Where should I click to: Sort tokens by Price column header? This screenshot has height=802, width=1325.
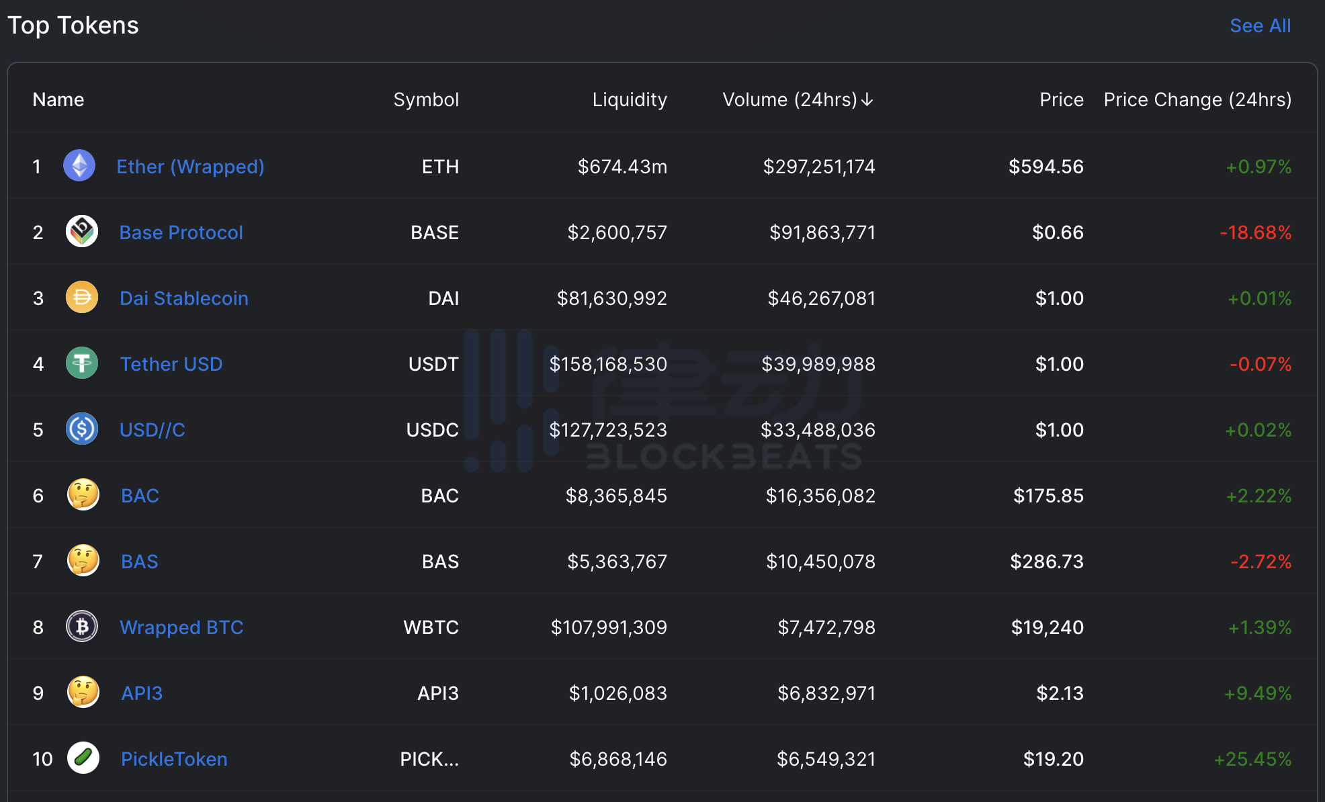coord(1061,99)
